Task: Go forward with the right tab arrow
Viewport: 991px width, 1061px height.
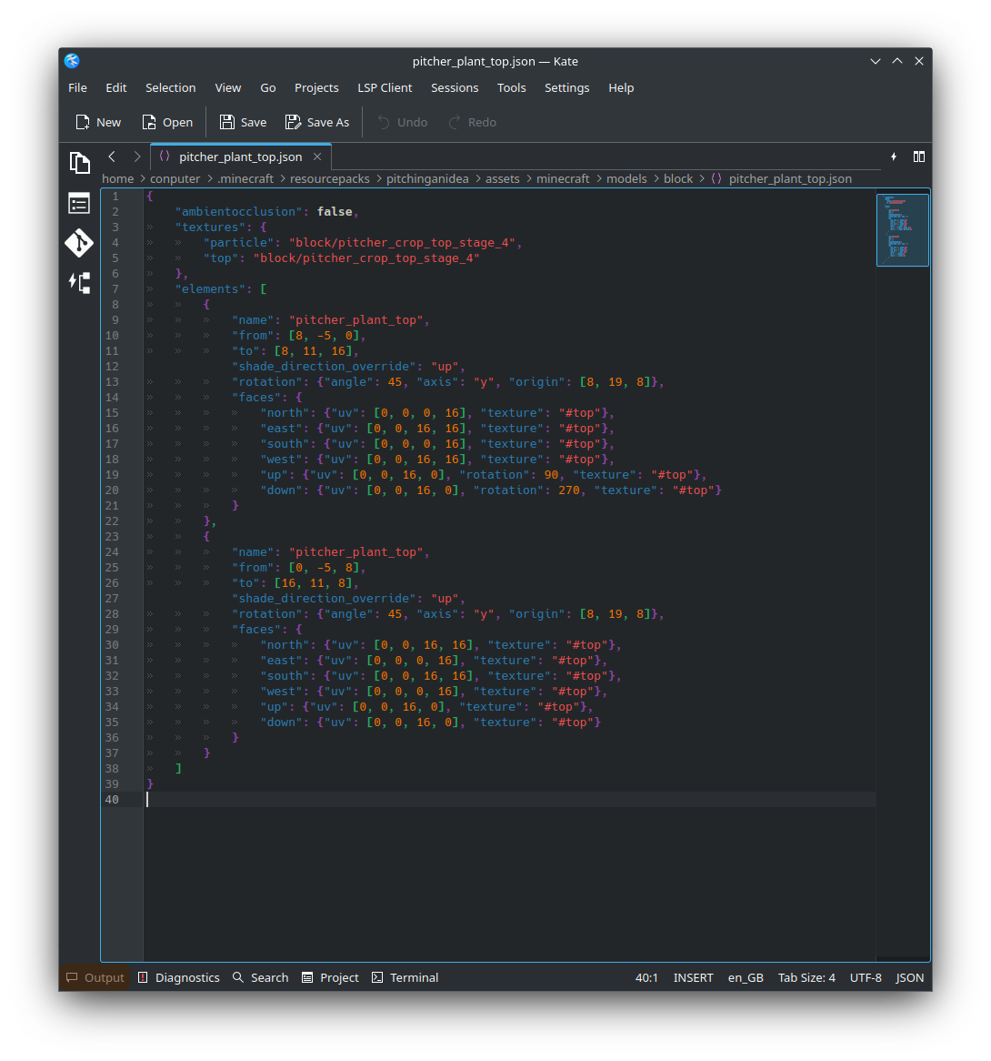Action: pos(137,157)
